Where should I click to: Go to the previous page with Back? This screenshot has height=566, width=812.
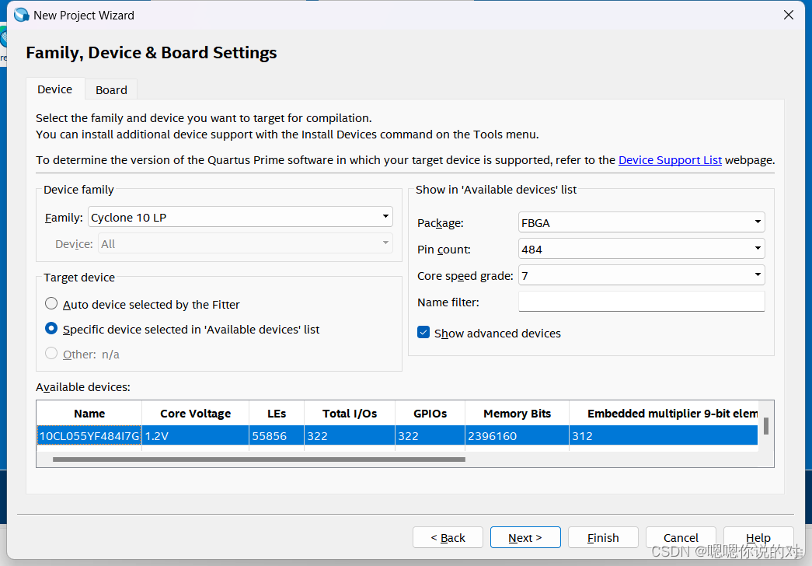pyautogui.click(x=448, y=537)
